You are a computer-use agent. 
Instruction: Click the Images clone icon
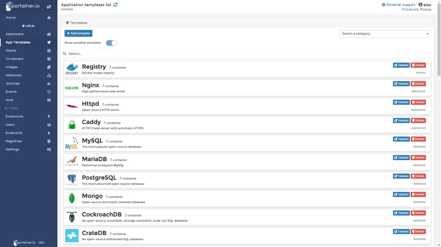[x=49, y=67]
